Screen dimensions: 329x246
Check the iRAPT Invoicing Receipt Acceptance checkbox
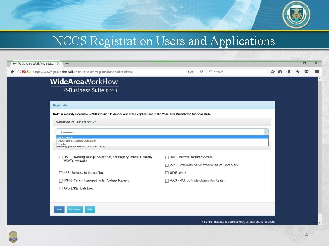pos(61,157)
